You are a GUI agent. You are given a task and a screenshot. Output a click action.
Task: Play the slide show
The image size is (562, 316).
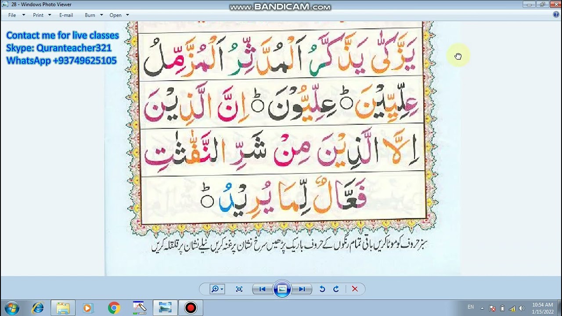point(282,289)
